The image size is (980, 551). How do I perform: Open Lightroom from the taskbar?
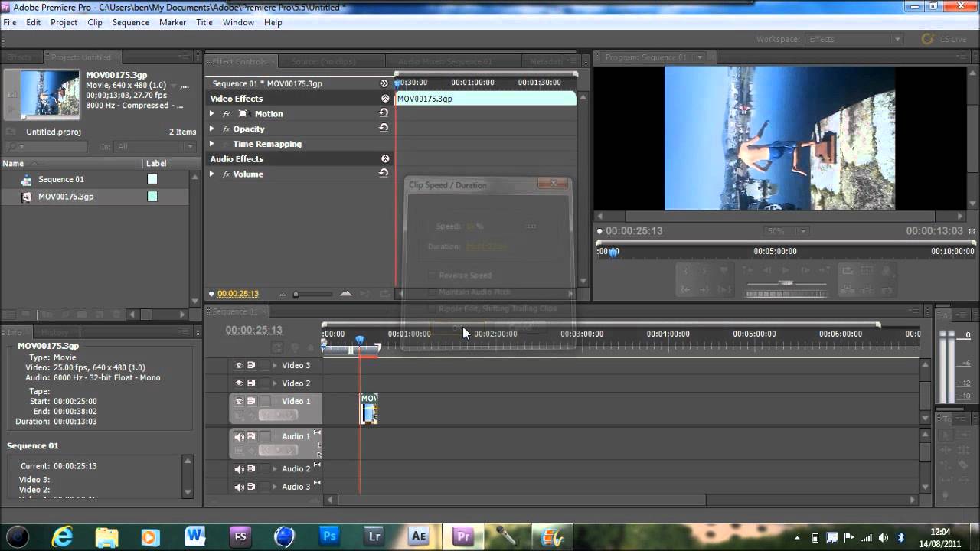pos(374,536)
